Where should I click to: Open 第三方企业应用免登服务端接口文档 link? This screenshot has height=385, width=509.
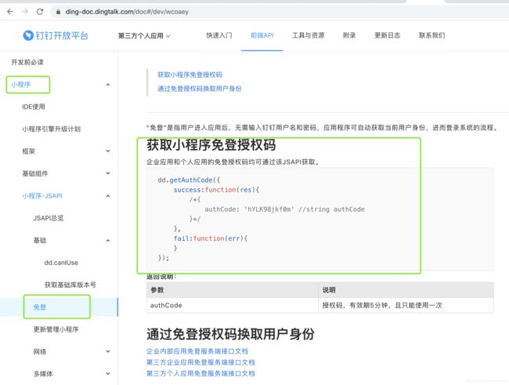pyautogui.click(x=200, y=362)
